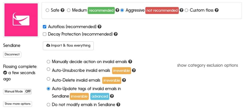Click help icon beside Custom floss
Screen dimensions: 245x111
pyautogui.click(x=216, y=10)
